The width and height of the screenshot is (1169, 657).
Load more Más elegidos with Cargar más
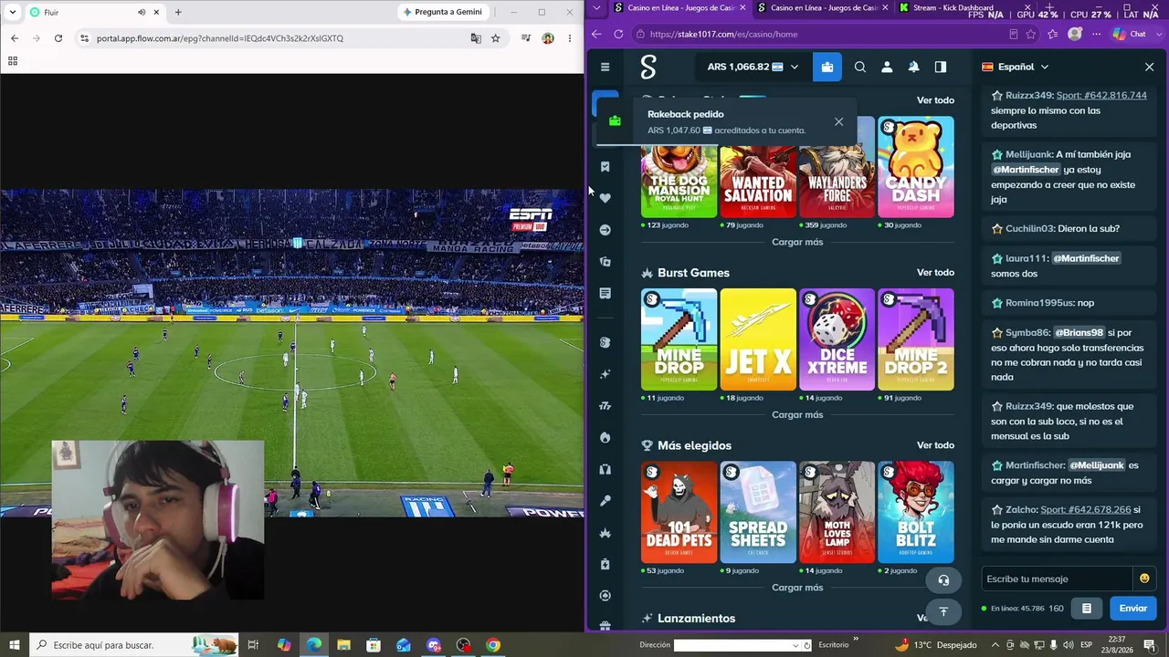[x=797, y=588]
